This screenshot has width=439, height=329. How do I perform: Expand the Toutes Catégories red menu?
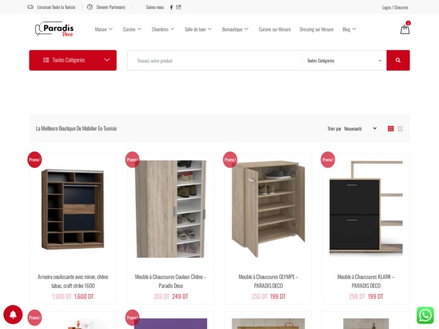pos(73,60)
